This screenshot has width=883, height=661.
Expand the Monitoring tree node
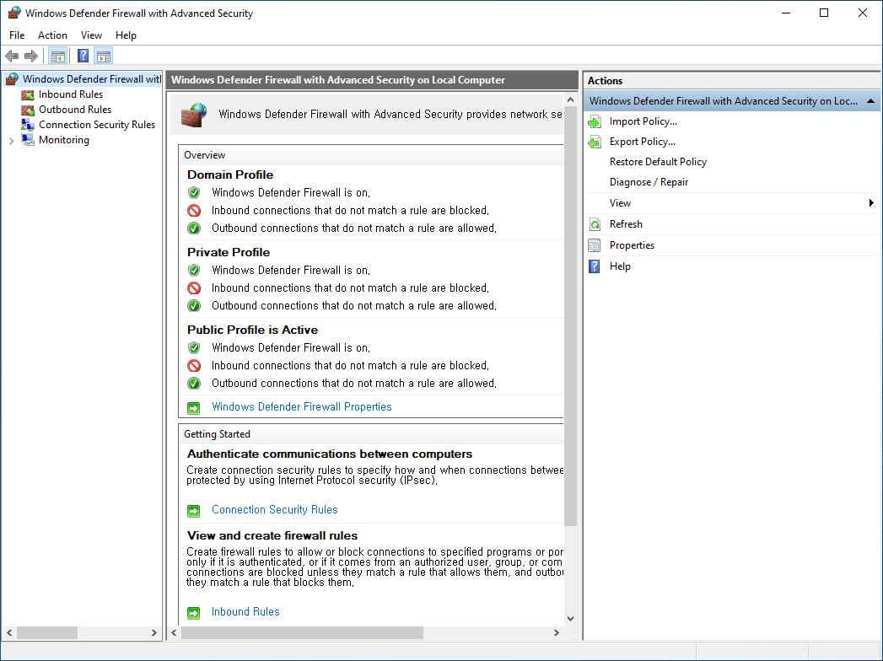pyautogui.click(x=11, y=141)
